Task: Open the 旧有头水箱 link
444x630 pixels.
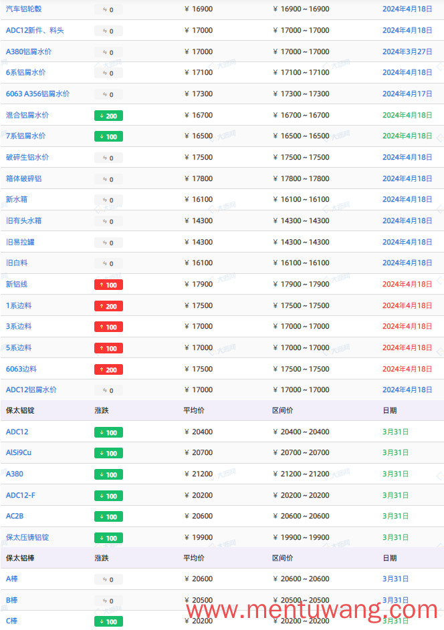Action: (x=23, y=220)
